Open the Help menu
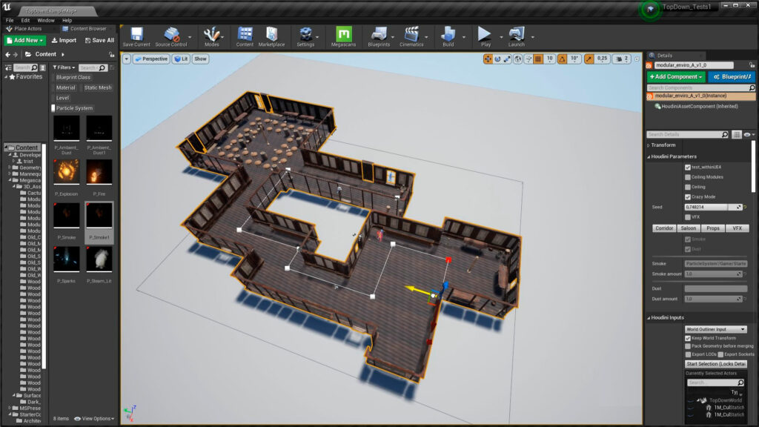759x427 pixels. pyautogui.click(x=67, y=20)
